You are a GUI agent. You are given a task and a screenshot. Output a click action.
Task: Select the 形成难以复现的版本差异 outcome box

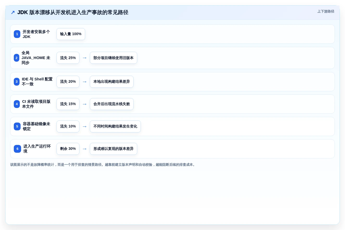(114, 149)
